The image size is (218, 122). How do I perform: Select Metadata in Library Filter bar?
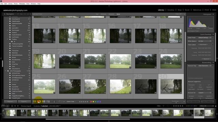(111, 14)
